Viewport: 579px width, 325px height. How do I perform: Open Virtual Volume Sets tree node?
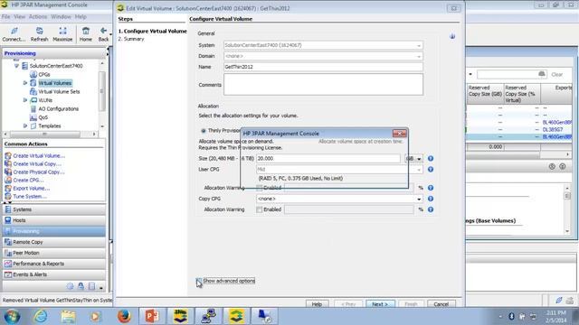coord(59,92)
